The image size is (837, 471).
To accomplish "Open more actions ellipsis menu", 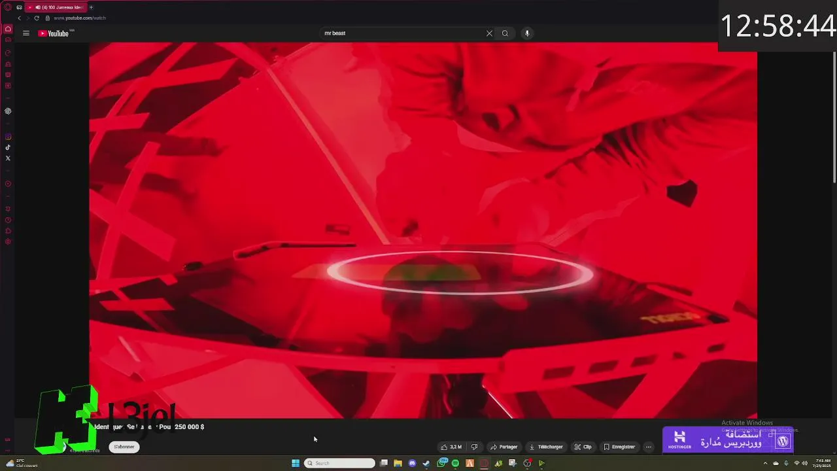I will (649, 447).
